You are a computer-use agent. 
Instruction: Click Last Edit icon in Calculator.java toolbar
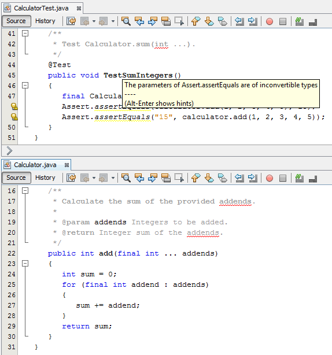click(x=71, y=178)
